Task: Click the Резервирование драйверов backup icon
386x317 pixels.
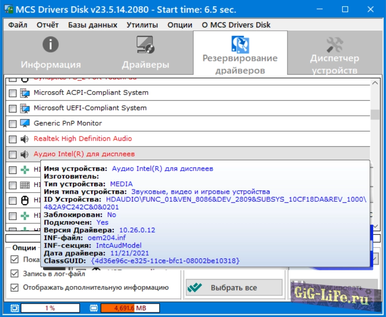Action: click(240, 44)
